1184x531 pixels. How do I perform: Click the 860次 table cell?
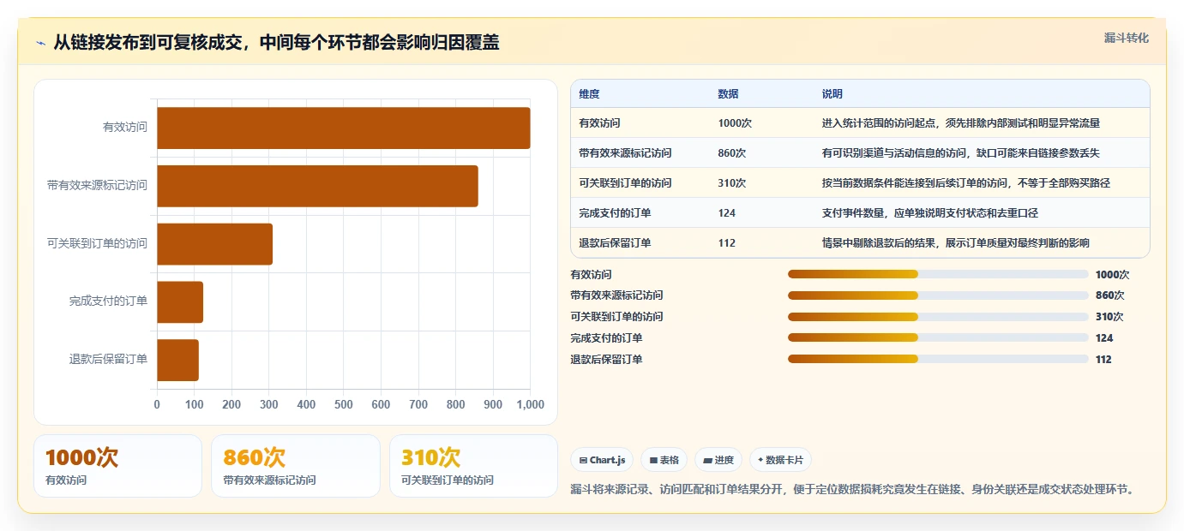coord(732,153)
